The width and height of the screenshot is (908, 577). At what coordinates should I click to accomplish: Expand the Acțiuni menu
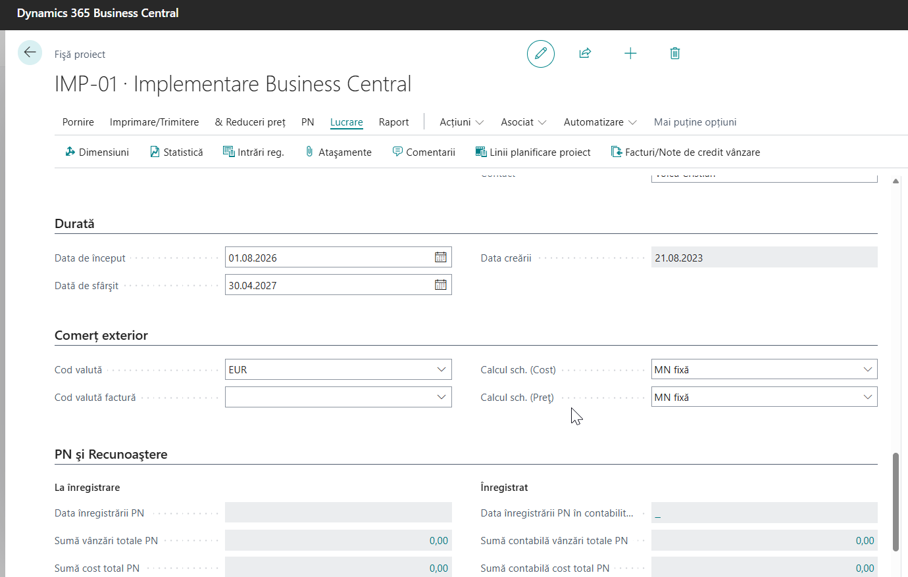click(461, 122)
